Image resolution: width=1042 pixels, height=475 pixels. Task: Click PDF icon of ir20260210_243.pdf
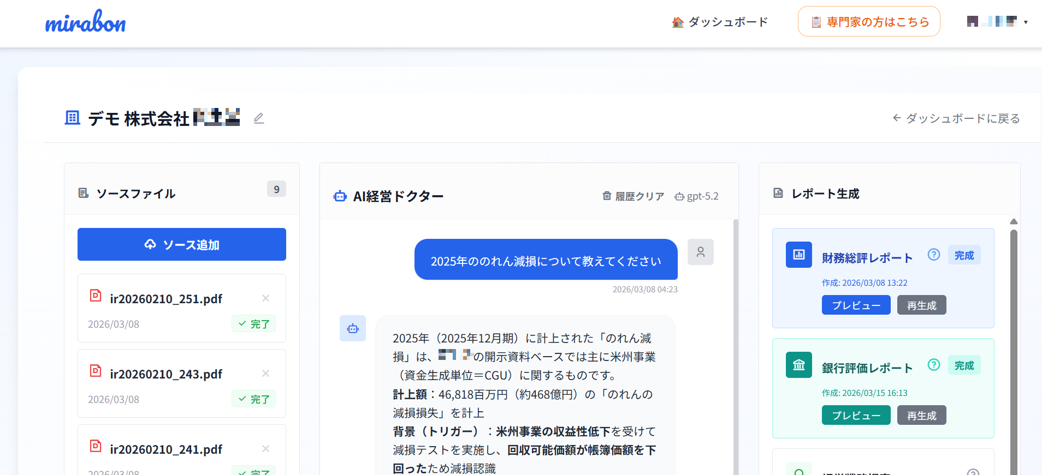(x=96, y=371)
